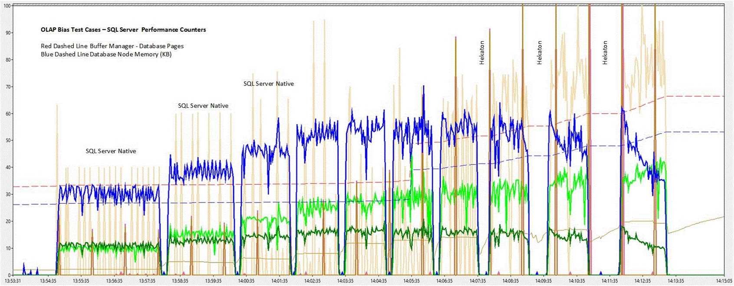This screenshot has width=734, height=286.
Task: Click the 70 value on the vertical axis
Action: point(8,87)
